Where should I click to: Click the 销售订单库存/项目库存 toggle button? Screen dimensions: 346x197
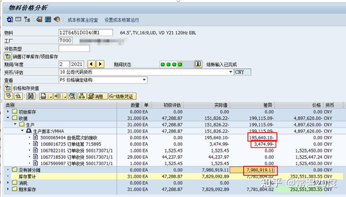8,56
